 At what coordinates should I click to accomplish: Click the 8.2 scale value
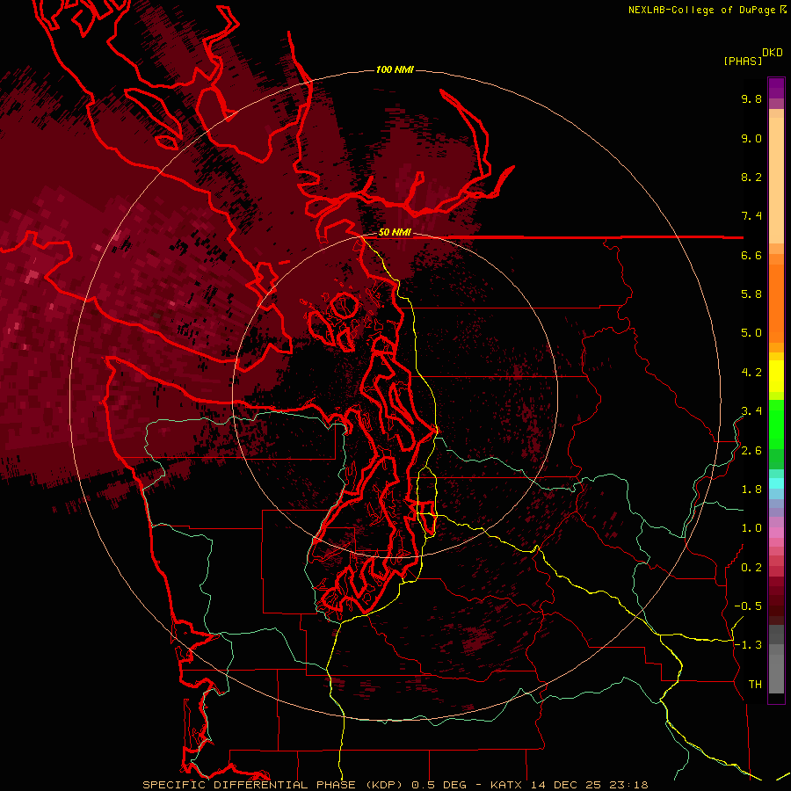click(x=751, y=177)
